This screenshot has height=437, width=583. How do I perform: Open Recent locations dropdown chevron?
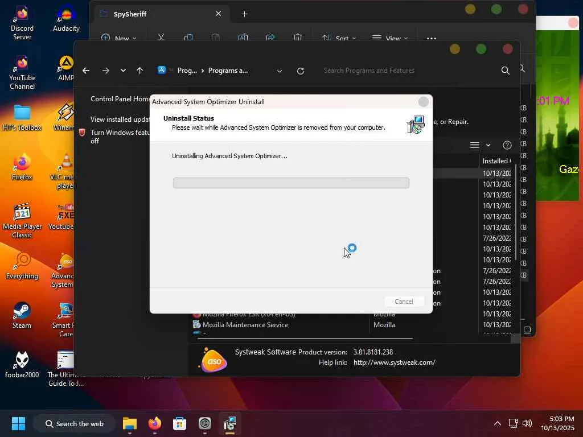coord(123,71)
